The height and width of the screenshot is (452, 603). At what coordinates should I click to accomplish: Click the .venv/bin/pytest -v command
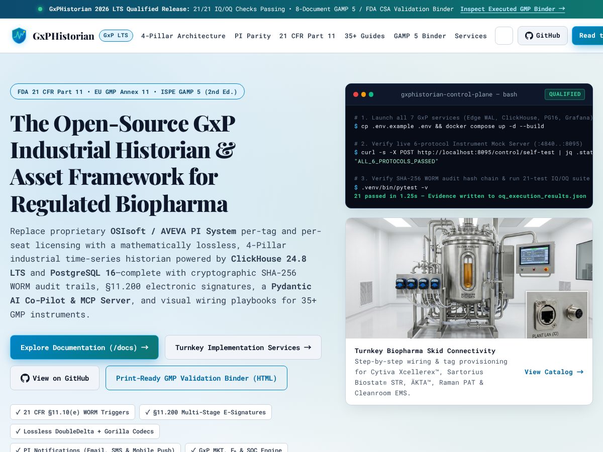coord(391,187)
